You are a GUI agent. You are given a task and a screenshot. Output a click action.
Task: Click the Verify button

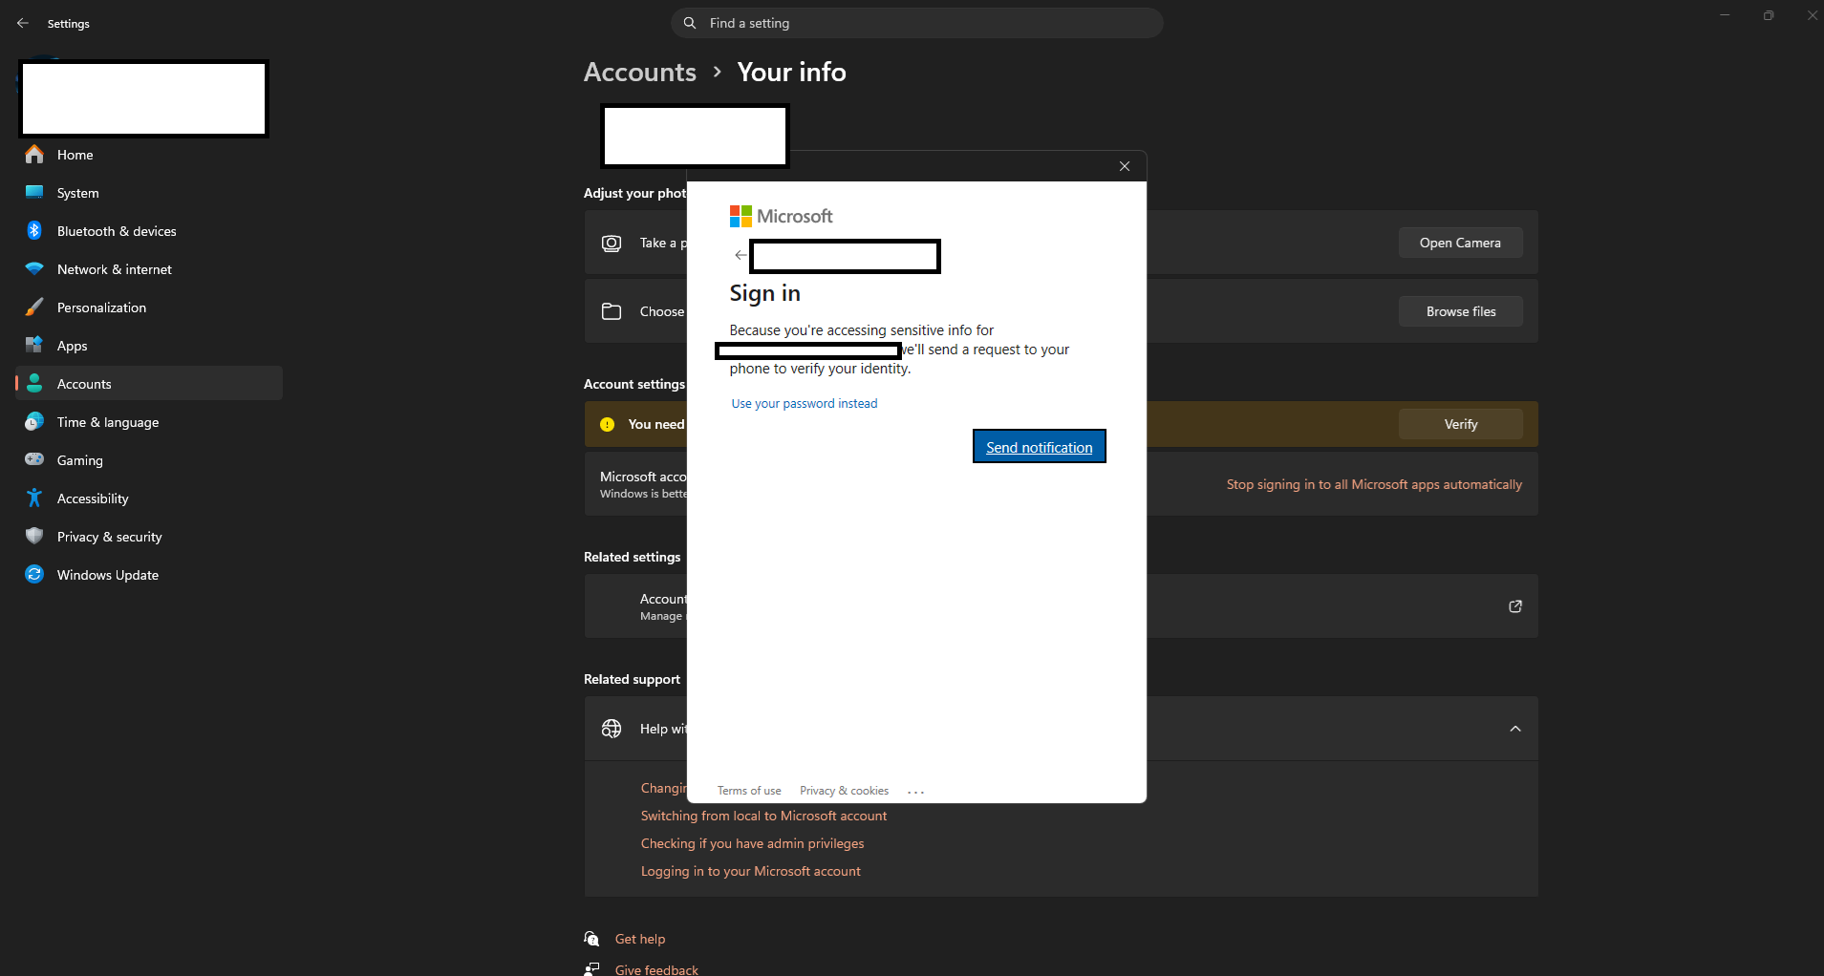[1460, 424]
